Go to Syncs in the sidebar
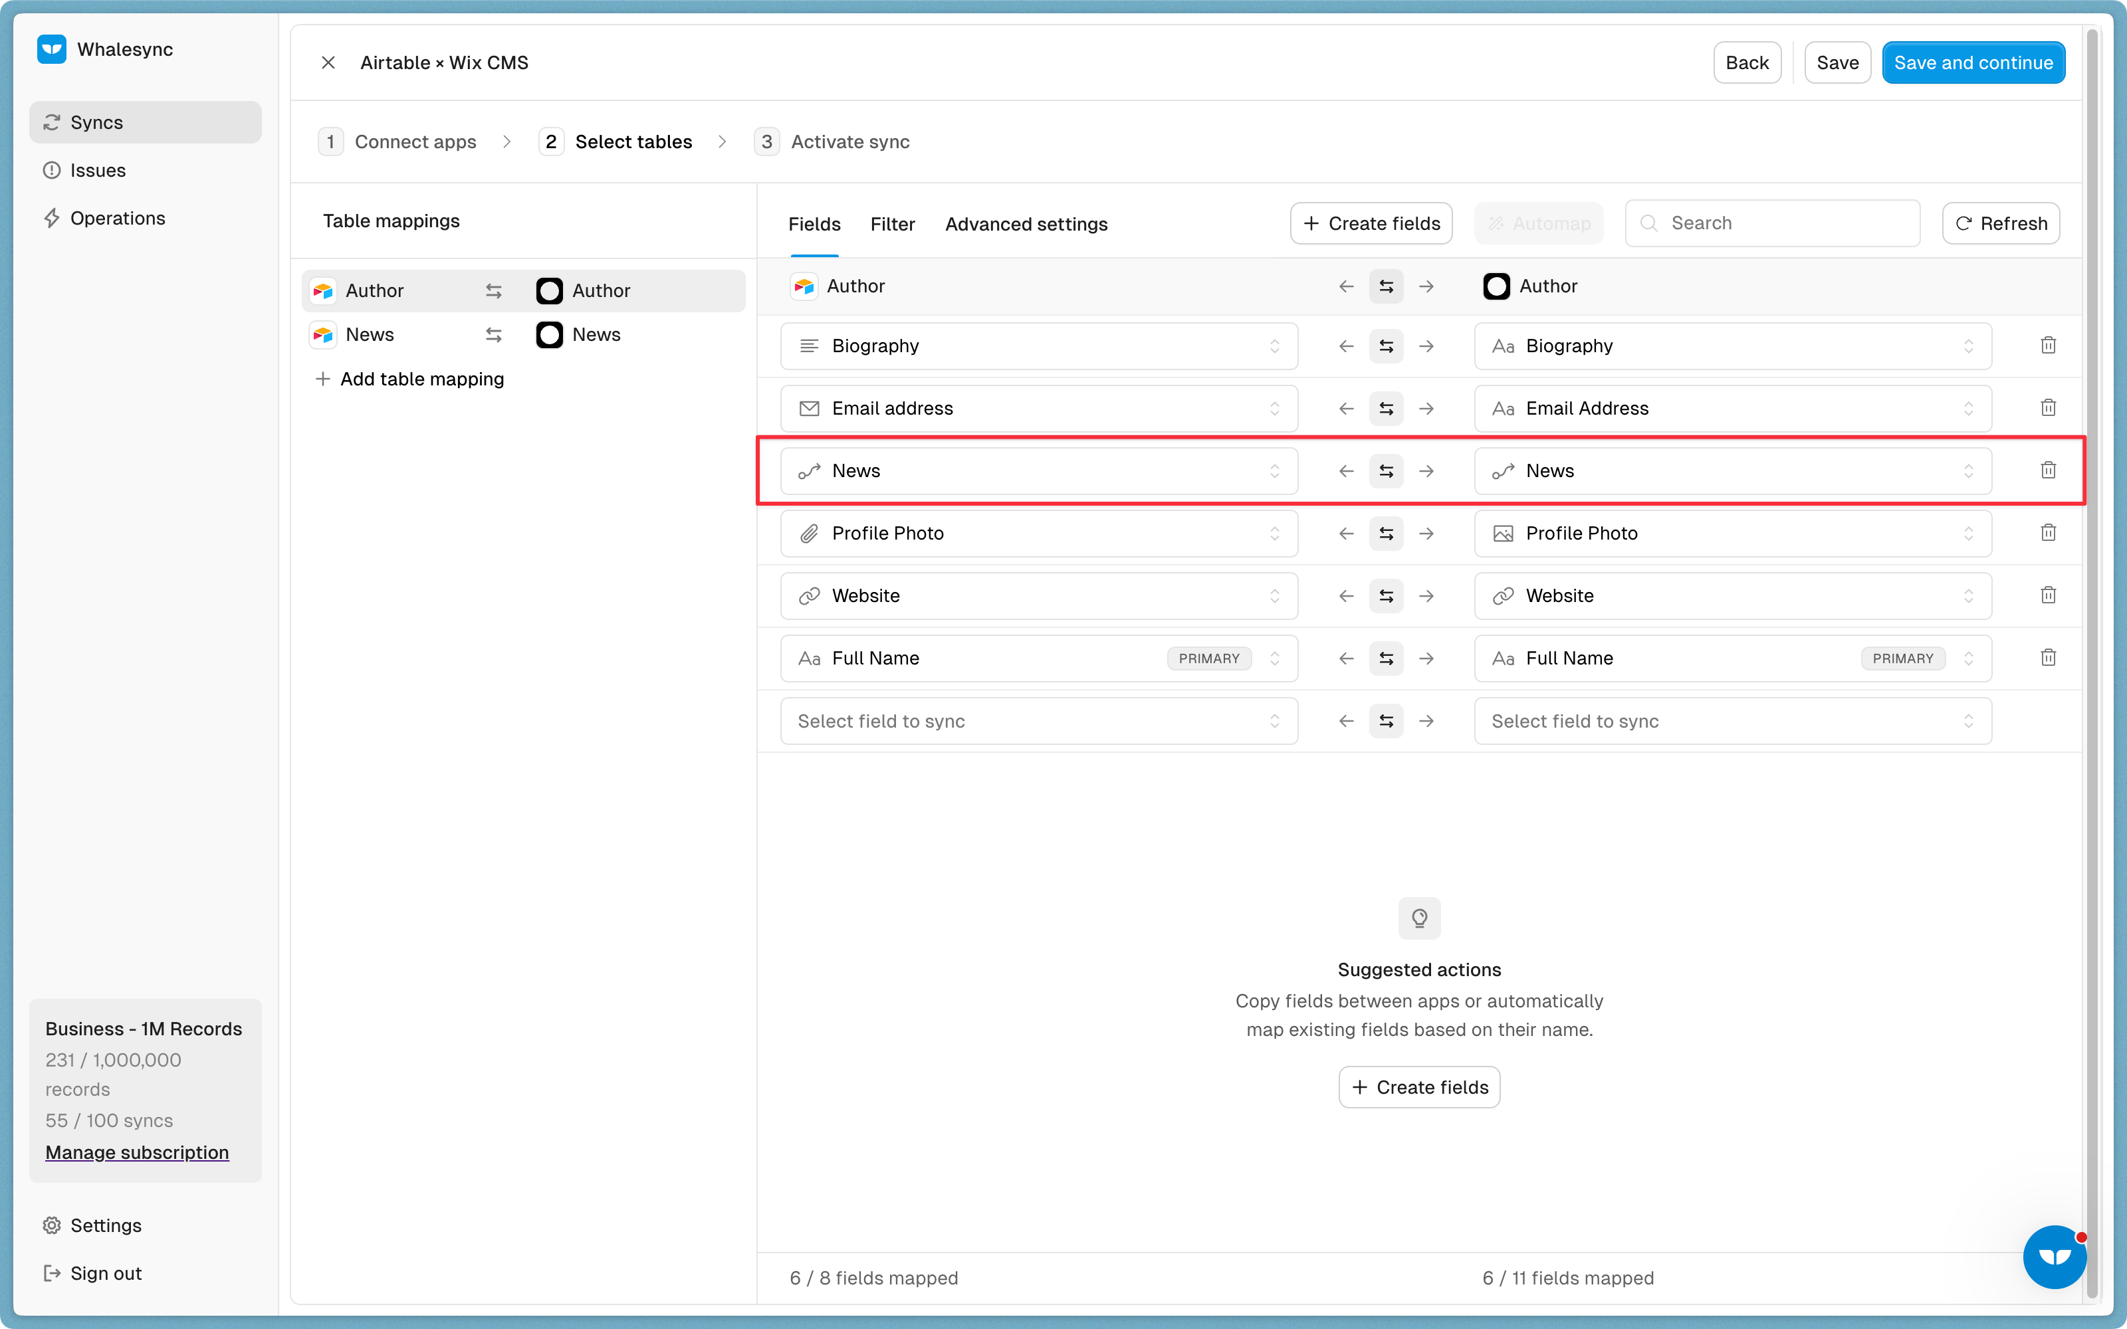 [145, 122]
